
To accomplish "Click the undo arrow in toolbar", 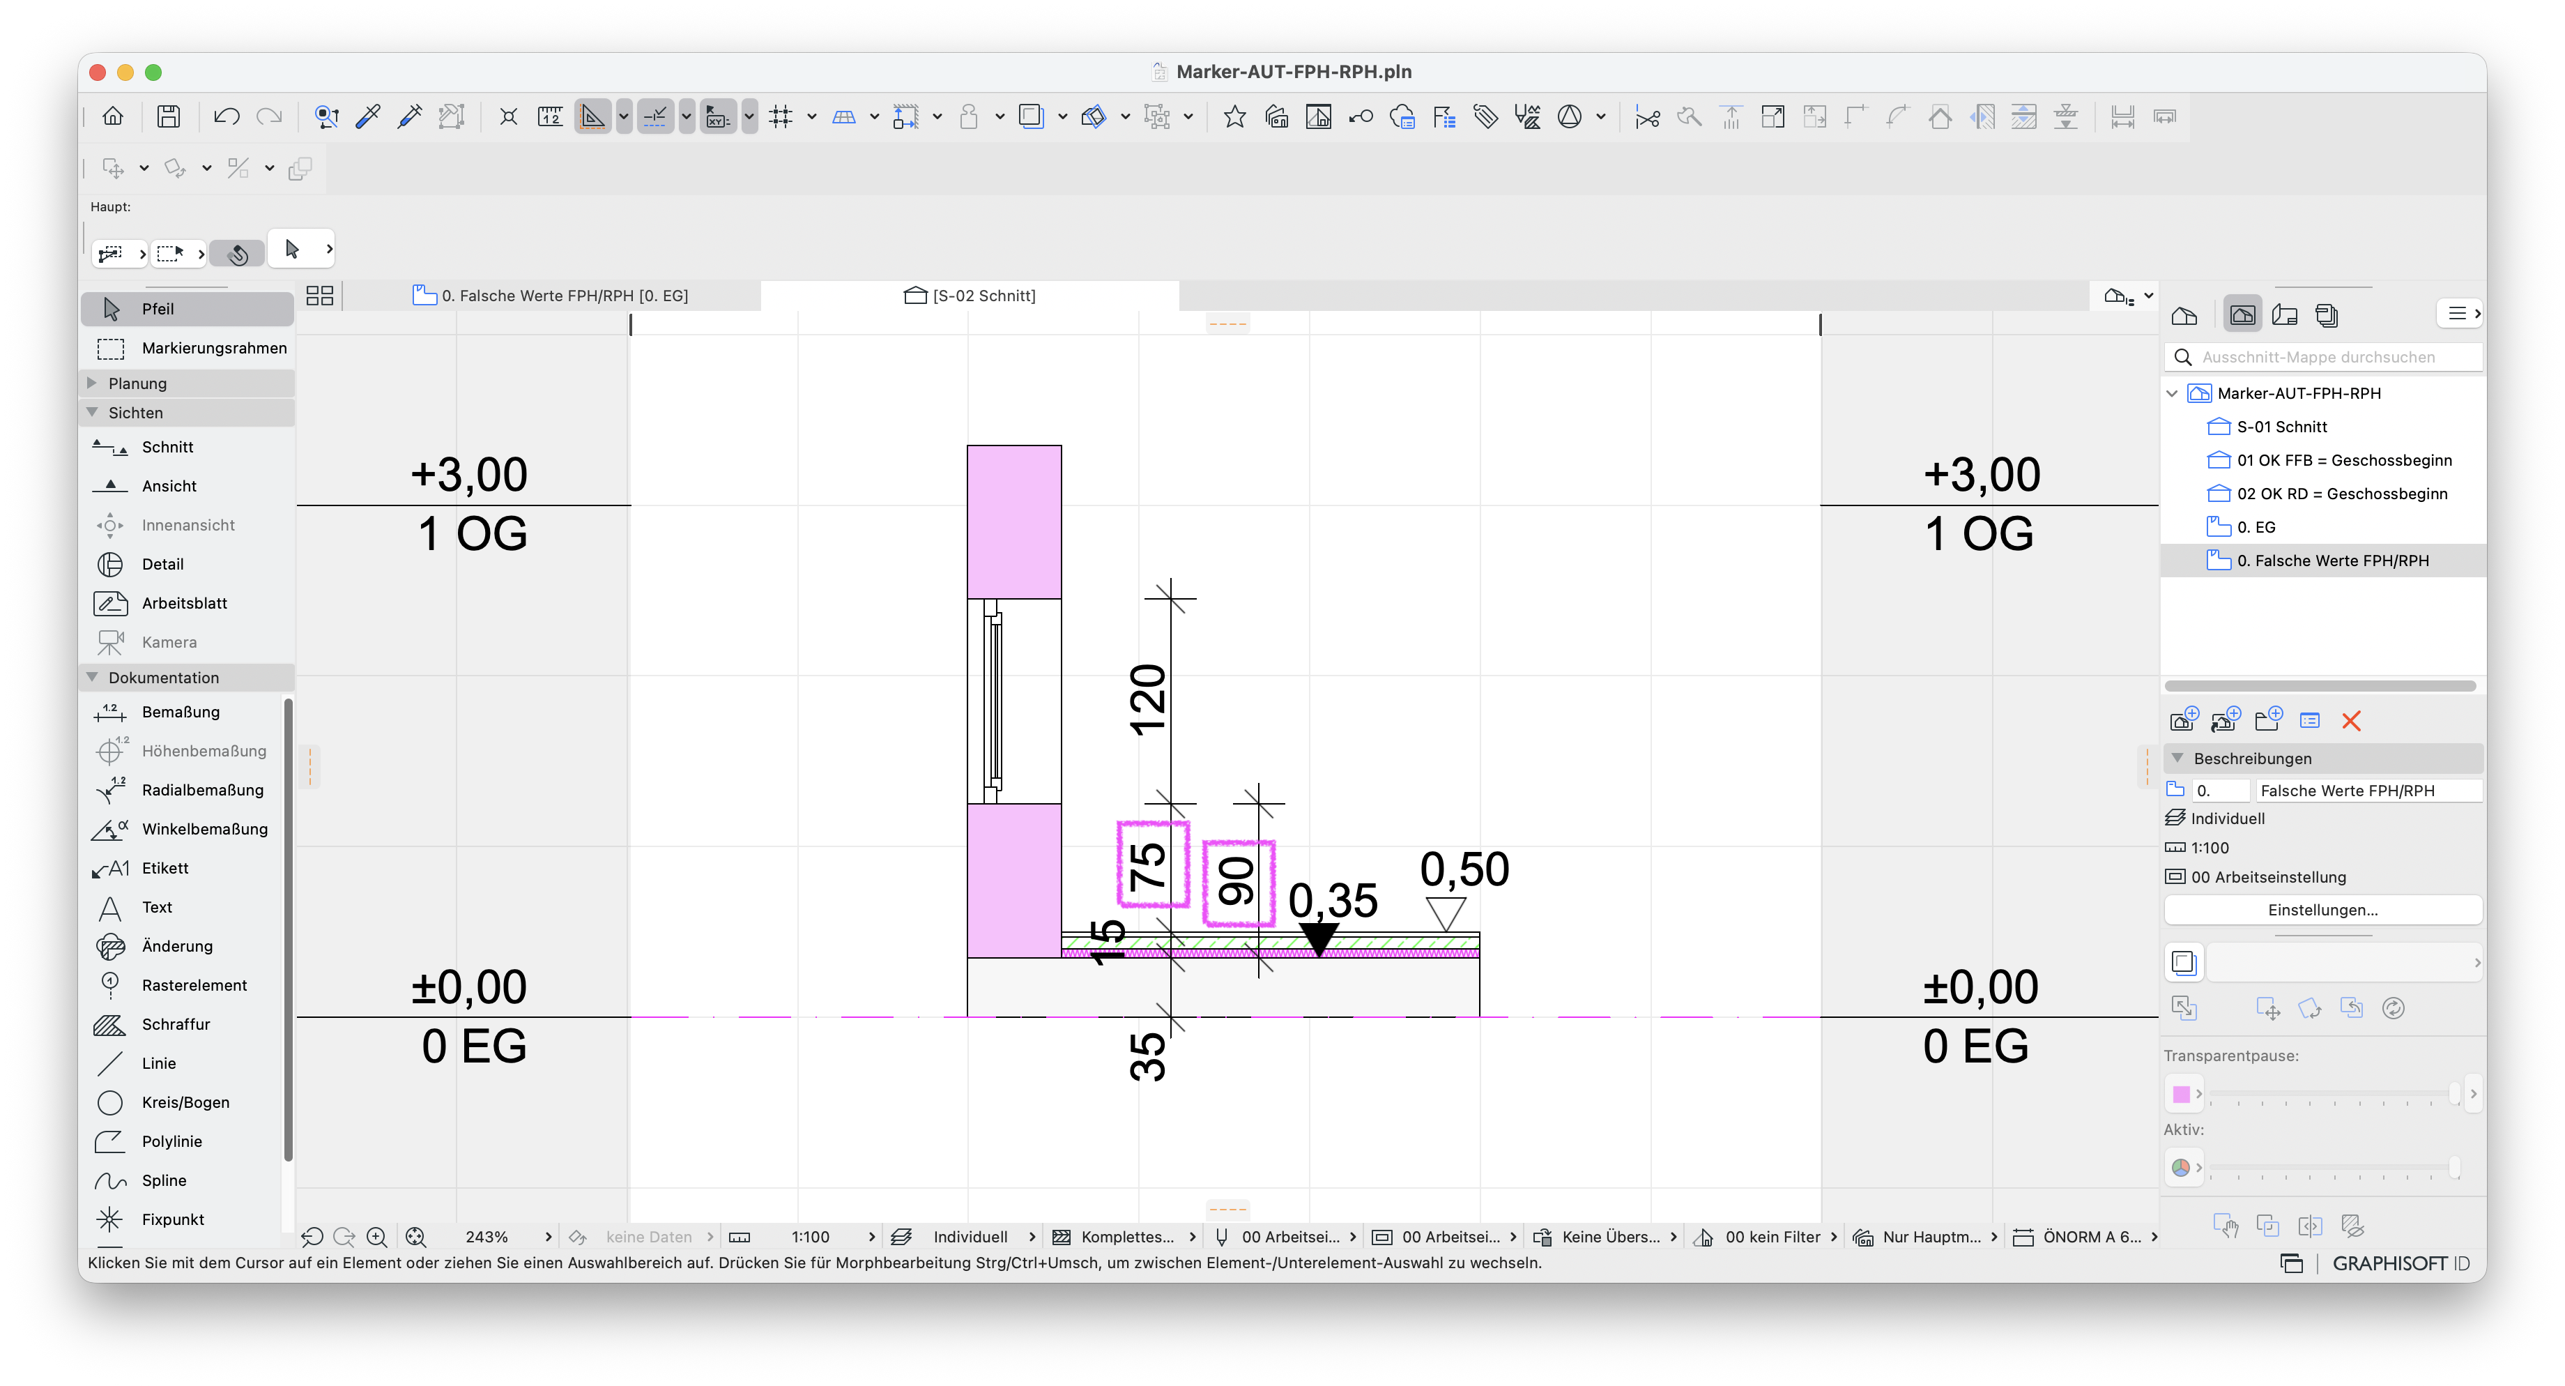I will pos(226,116).
